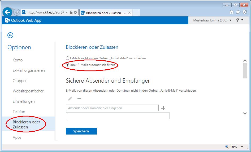Click the minus remove icon
The image size is (251, 152).
click(79, 99)
